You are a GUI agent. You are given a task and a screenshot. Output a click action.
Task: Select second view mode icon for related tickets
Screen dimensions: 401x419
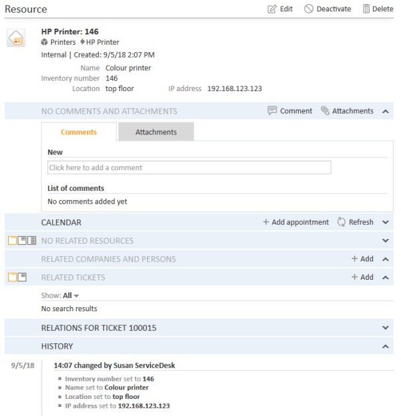[x=22, y=277]
